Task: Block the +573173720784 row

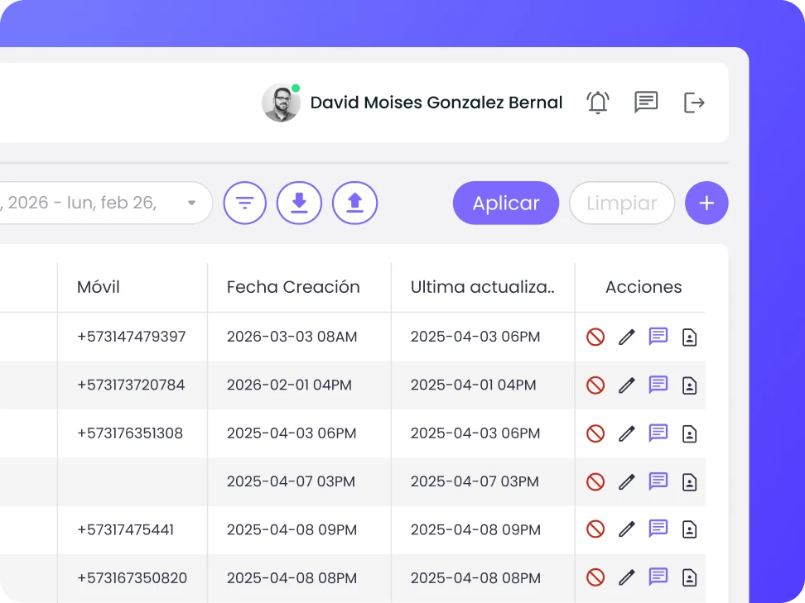Action: [595, 385]
